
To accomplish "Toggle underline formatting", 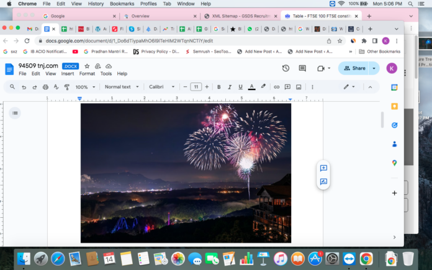I will tap(240, 87).
